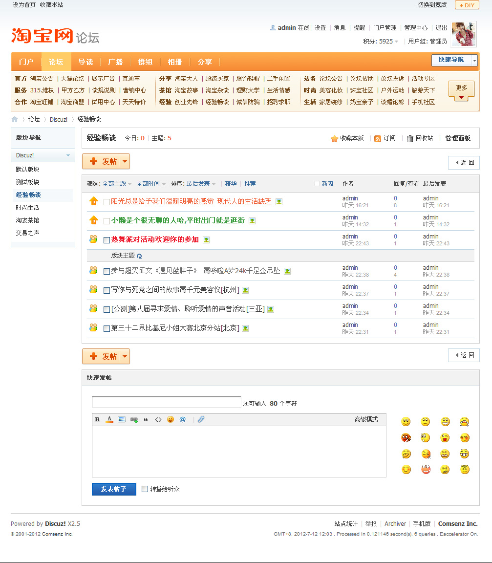
Task: Insert code using the angle brackets icon
Action: click(x=158, y=419)
